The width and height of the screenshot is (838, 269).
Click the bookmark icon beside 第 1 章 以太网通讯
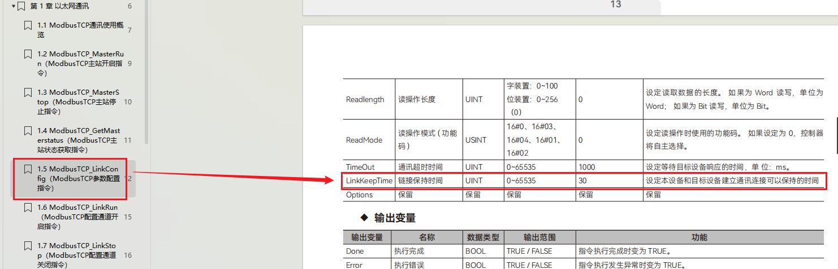click(21, 7)
